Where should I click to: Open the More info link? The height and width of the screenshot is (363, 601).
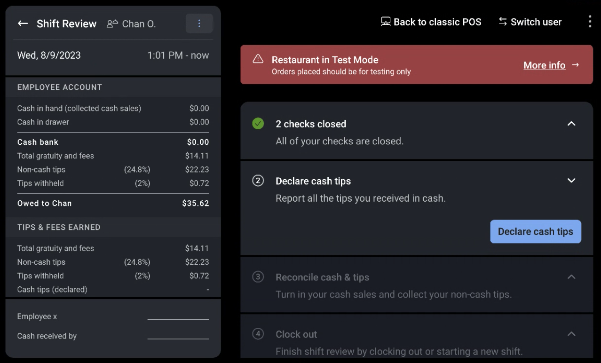tap(544, 65)
